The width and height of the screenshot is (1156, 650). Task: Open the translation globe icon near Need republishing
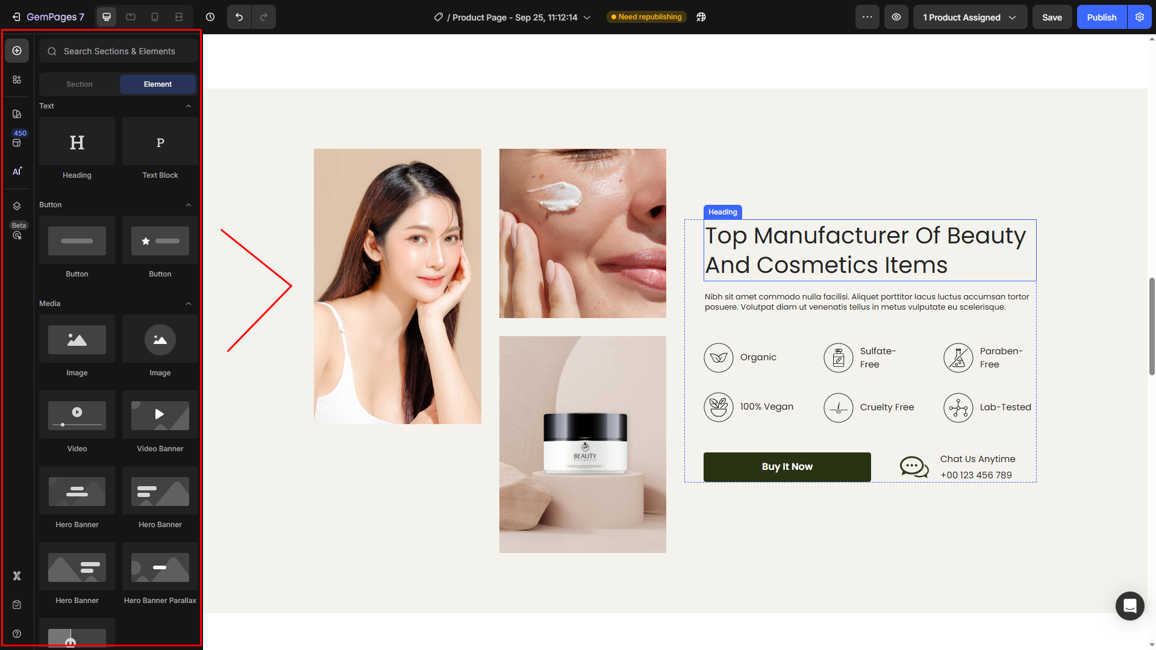[x=701, y=17]
